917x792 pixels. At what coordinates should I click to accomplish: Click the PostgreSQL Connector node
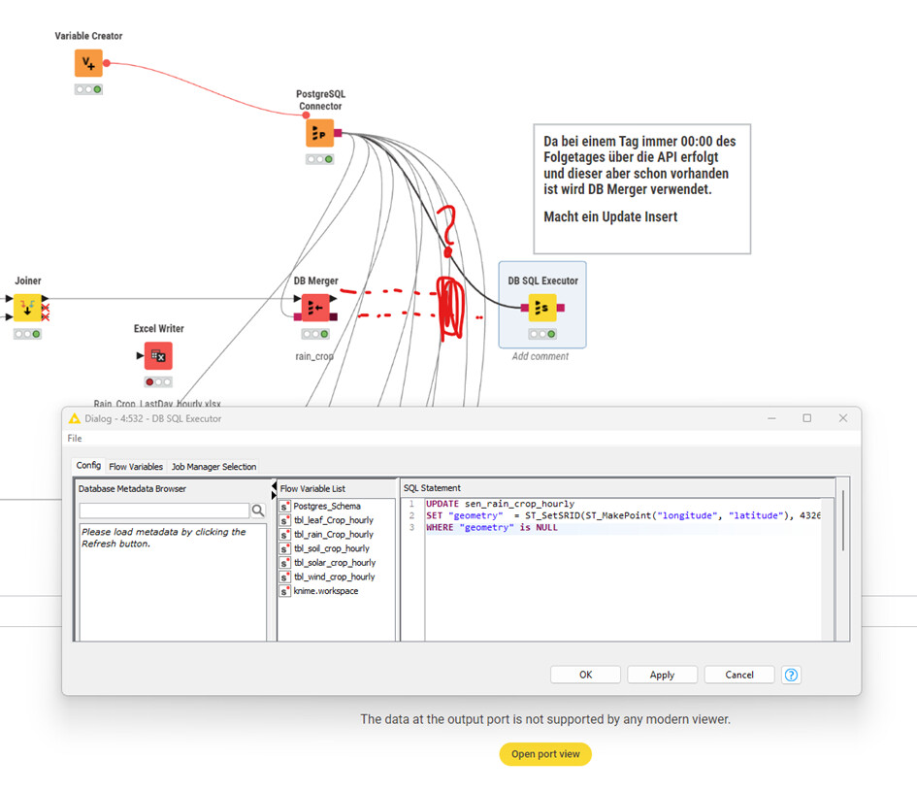tap(319, 133)
